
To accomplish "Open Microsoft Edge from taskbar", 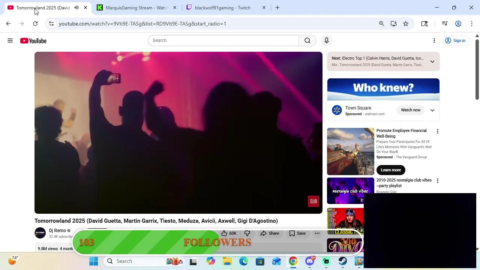I will tap(243, 261).
